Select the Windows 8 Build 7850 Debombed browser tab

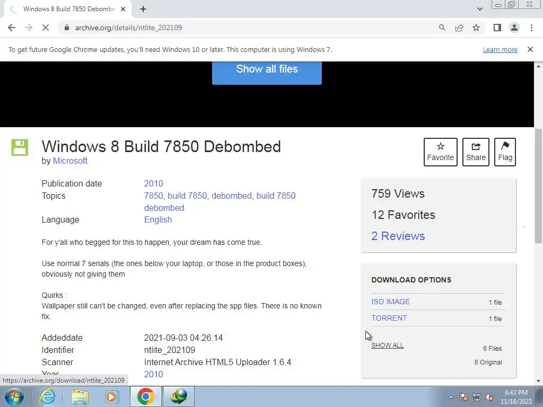(68, 9)
